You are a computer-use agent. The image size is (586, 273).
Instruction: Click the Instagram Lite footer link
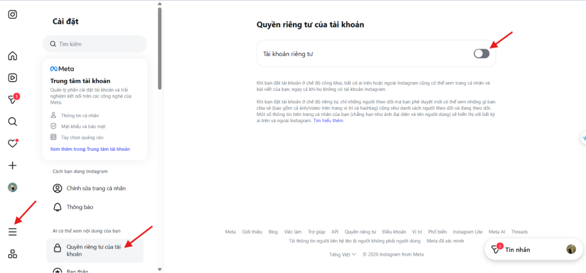tap(468, 232)
